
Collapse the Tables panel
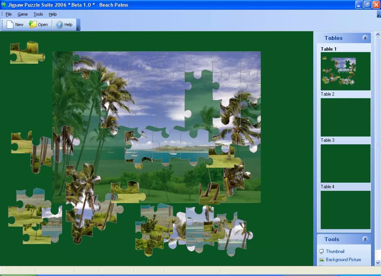tap(365, 38)
